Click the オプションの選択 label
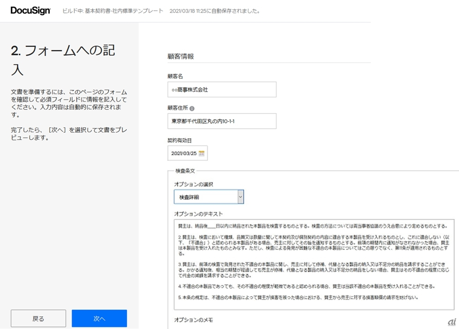Screen dimensions: 459x329 [x=194, y=184]
